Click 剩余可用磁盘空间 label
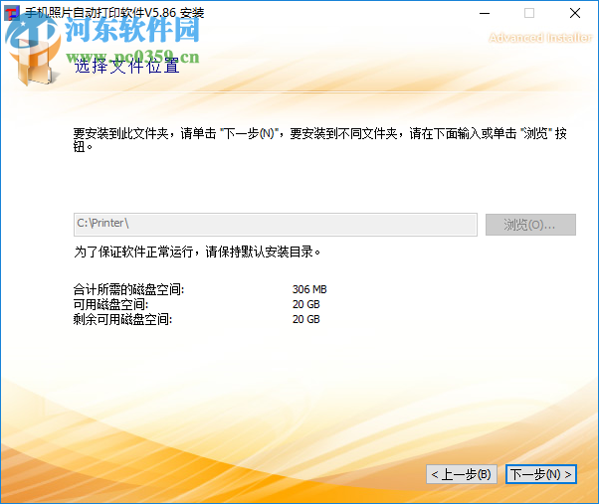This screenshot has height=504, width=599. pyautogui.click(x=122, y=319)
